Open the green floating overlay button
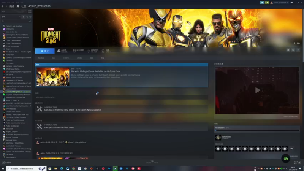Viewport: 304px width, 171px height. pos(286,158)
